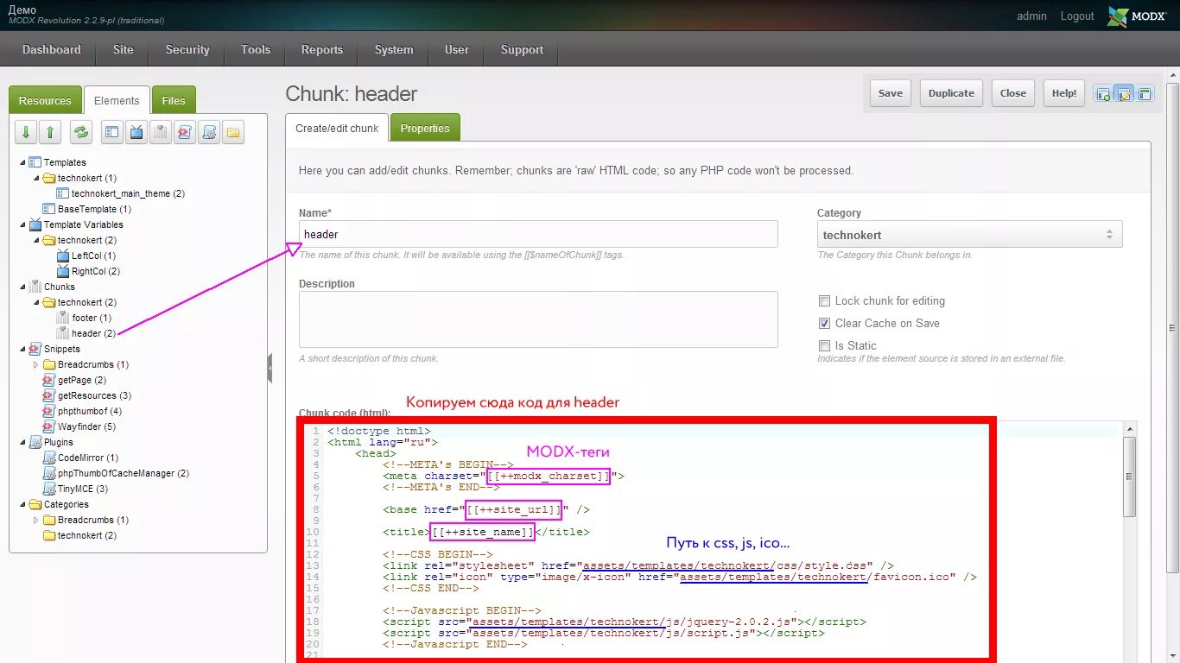The image size is (1180, 663).
Task: Open the Site menu
Action: pyautogui.click(x=123, y=50)
